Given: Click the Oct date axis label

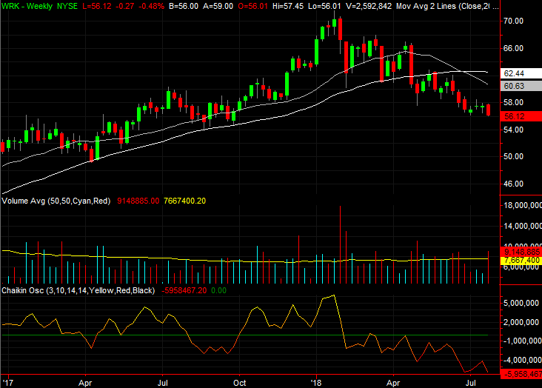Looking at the screenshot, I should 240,383.
